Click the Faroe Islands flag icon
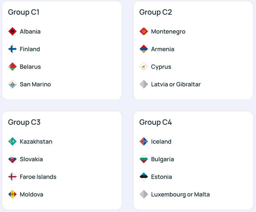 [x=13, y=177]
